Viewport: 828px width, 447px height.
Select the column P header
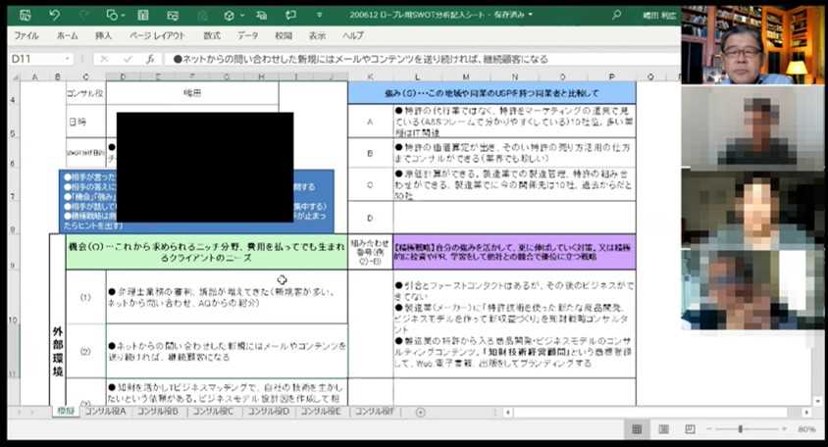(611, 76)
